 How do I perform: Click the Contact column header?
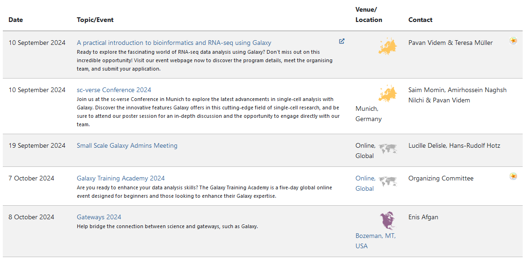420,20
